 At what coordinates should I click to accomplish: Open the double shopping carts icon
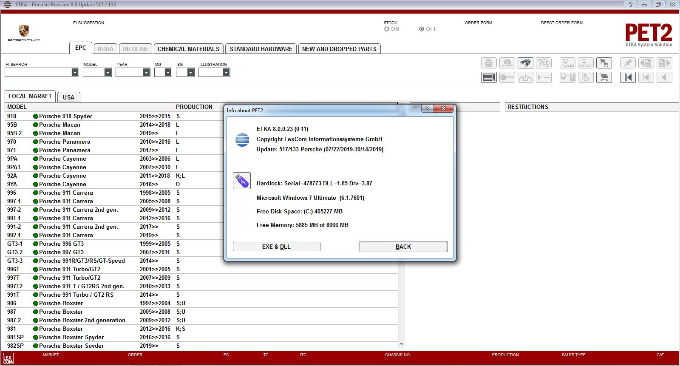604,63
